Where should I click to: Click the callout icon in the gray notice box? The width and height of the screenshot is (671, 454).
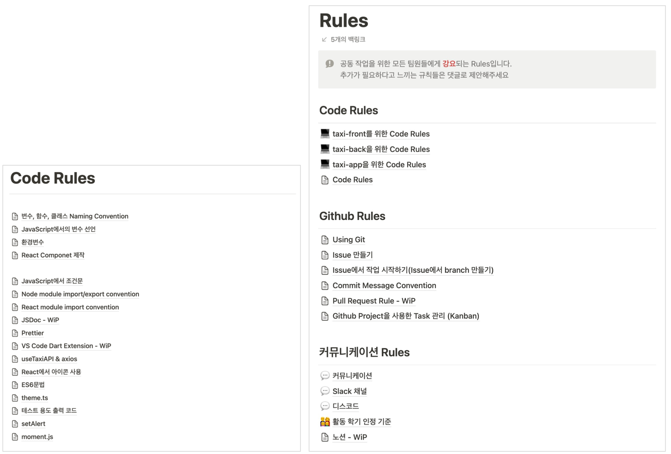click(329, 64)
